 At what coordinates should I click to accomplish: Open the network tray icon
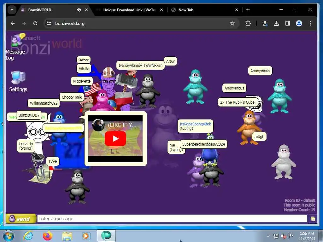(276, 236)
